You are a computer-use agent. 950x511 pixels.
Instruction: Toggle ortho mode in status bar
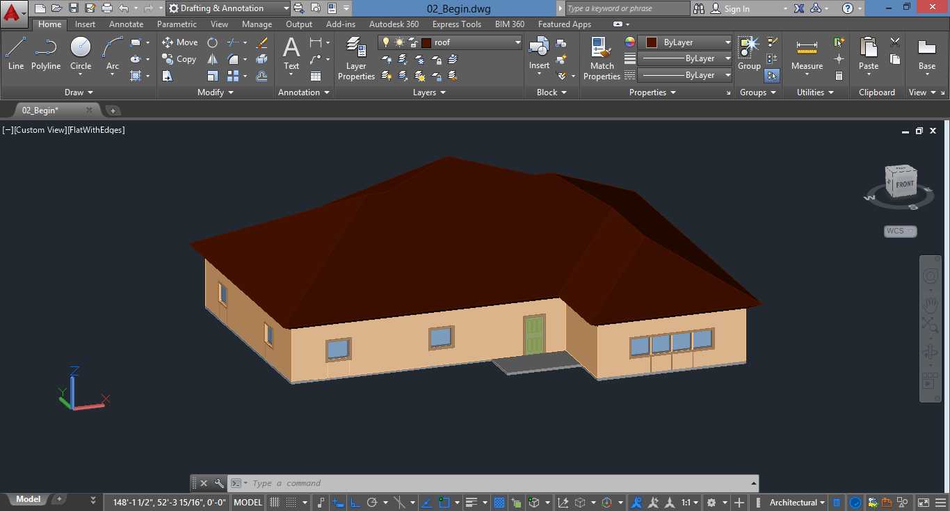coord(354,502)
